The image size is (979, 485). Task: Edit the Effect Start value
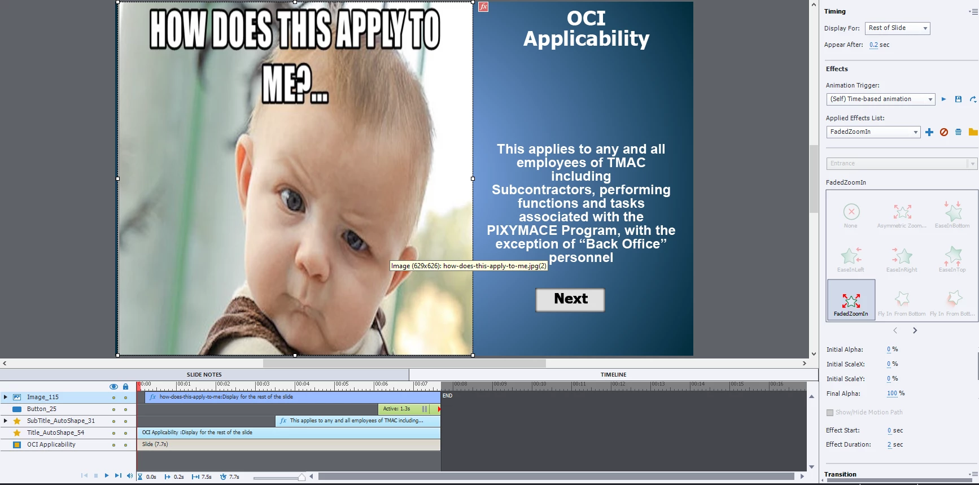coord(889,431)
